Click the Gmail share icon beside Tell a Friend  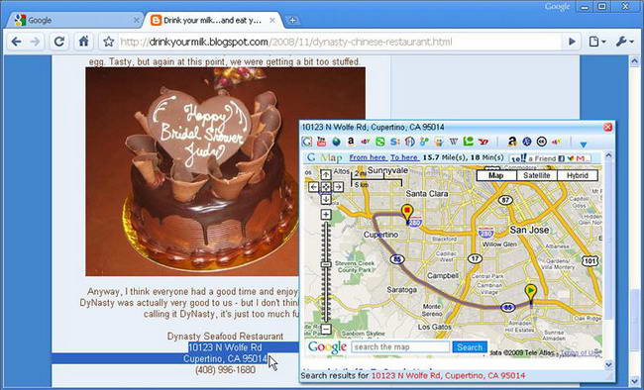point(581,158)
